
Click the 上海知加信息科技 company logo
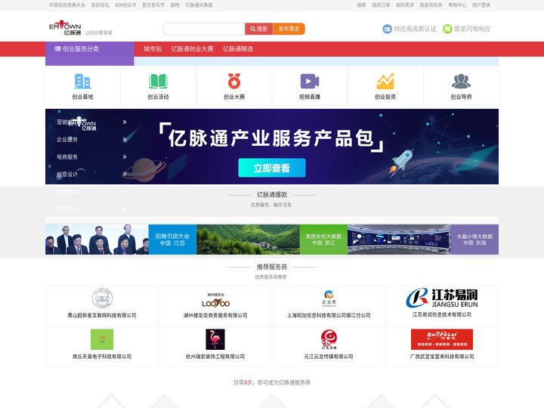point(329,298)
